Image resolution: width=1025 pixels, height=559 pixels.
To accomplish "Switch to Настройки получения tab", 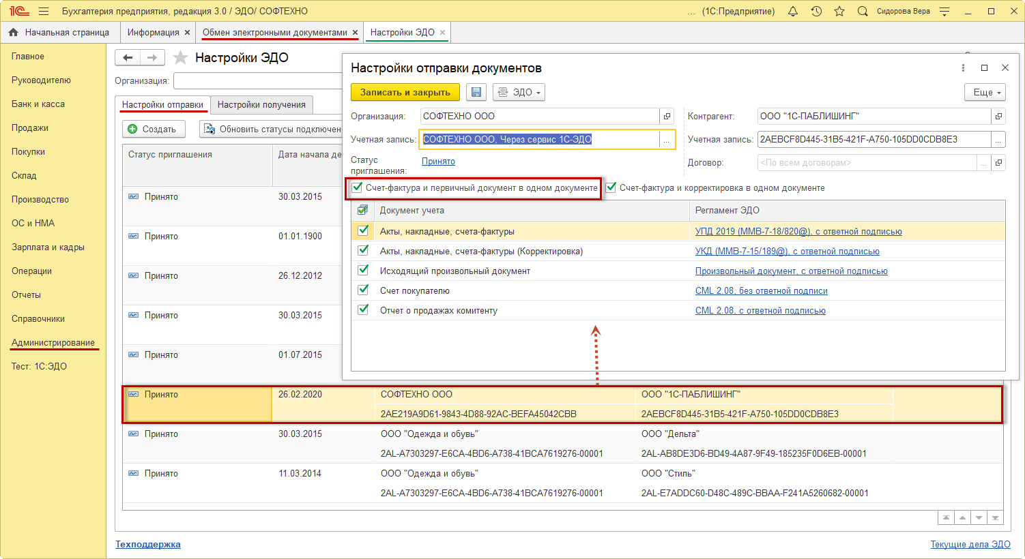I will tap(261, 105).
